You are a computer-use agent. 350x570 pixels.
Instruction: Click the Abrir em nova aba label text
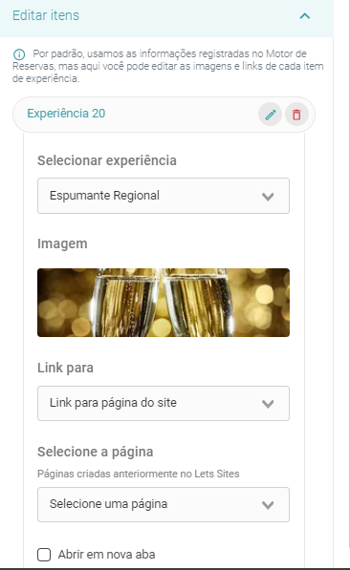click(x=107, y=555)
